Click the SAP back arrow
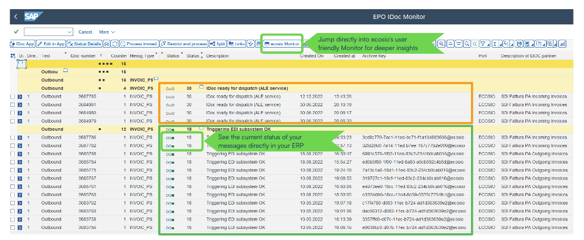Viewport: 584px width, 240px height. point(16,16)
